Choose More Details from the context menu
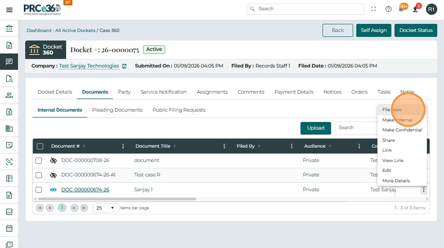The image size is (444, 248). click(402, 181)
